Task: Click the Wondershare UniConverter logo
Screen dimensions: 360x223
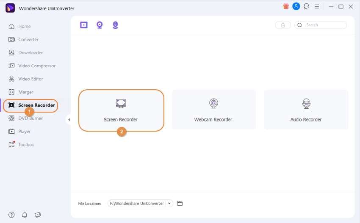Action: 10,8
